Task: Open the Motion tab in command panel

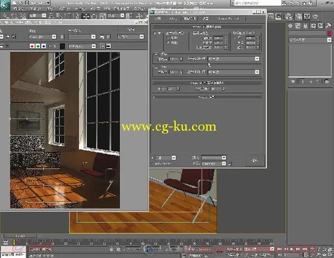Action: [x=313, y=26]
